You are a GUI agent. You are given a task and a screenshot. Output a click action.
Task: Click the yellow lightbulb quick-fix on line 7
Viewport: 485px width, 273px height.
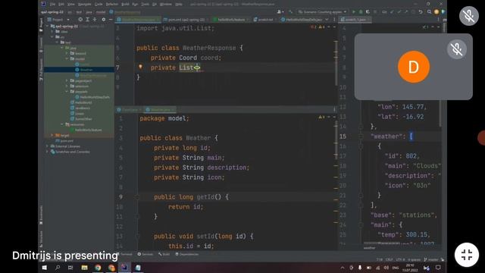(140, 67)
